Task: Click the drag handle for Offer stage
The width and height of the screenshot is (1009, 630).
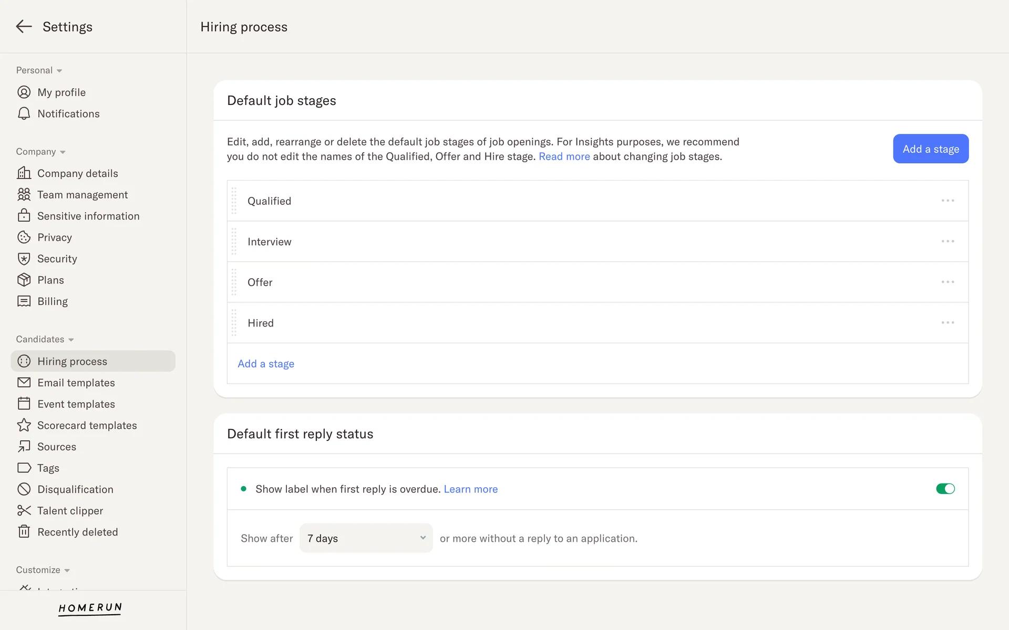Action: pyautogui.click(x=234, y=282)
